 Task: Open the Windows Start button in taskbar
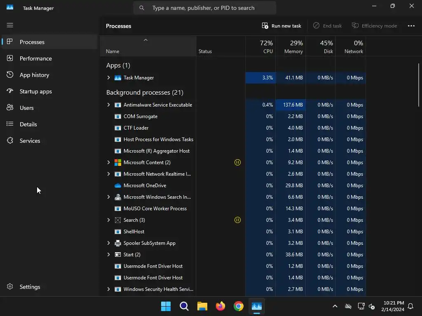coord(166,306)
